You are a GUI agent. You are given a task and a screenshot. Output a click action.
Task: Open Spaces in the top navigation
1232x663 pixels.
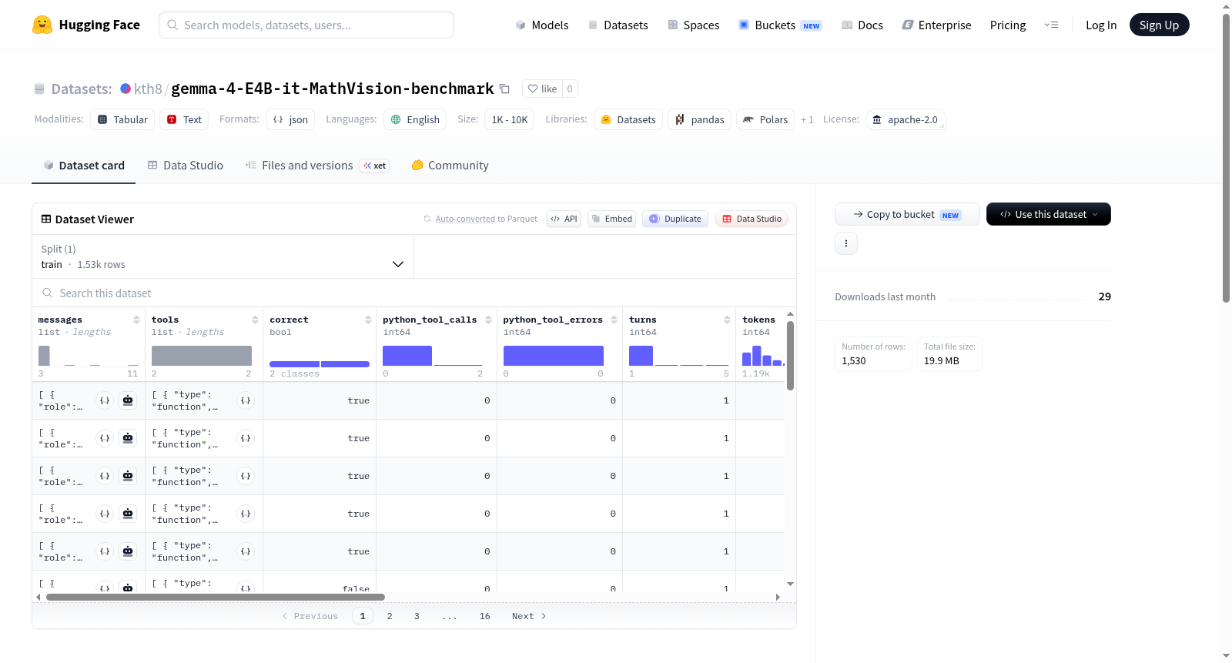pyautogui.click(x=693, y=25)
